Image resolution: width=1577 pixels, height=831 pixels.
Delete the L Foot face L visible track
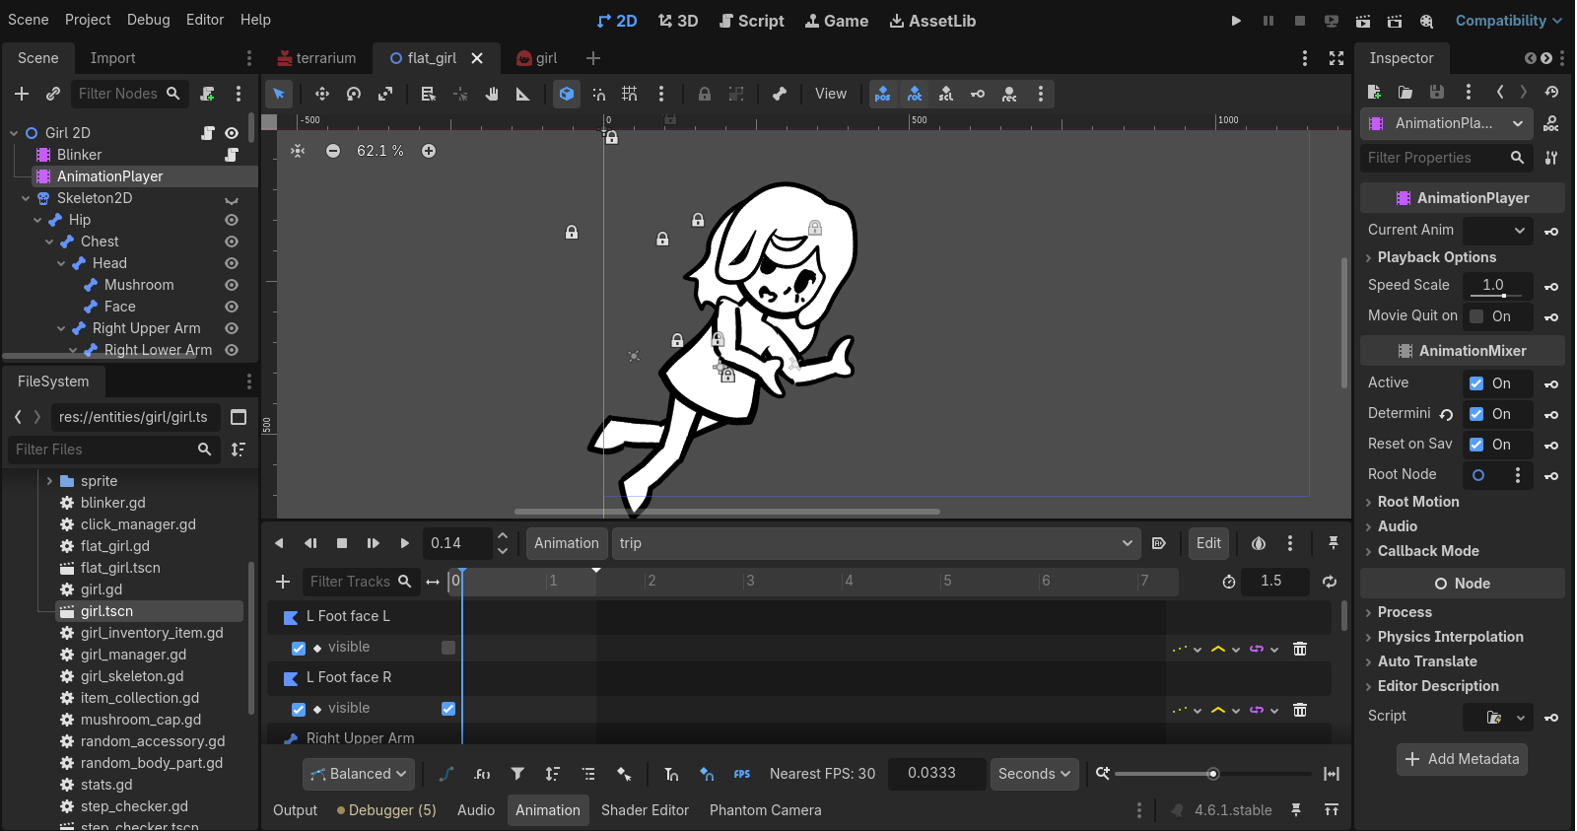(x=1300, y=649)
